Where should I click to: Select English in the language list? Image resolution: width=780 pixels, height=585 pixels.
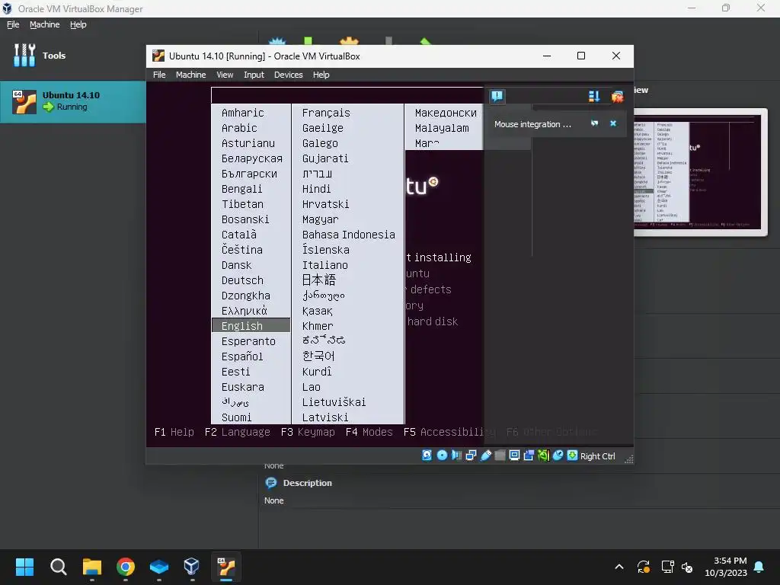coord(251,325)
